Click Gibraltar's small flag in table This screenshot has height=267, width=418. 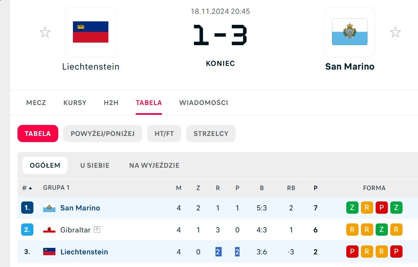[x=49, y=230]
